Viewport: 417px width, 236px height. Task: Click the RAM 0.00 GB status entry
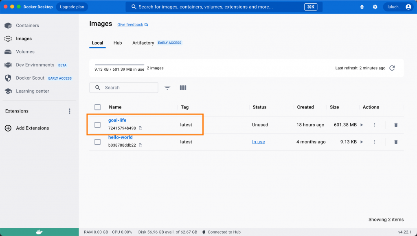[x=96, y=232]
